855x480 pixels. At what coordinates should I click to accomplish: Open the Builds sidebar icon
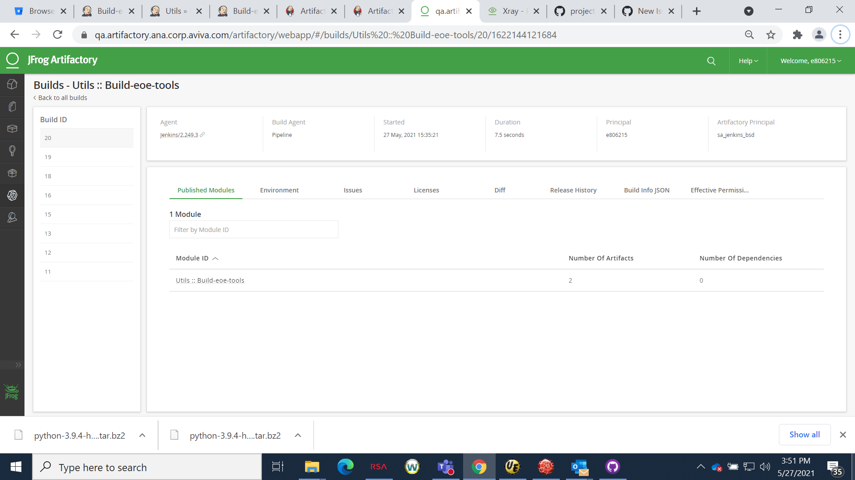[12, 173]
